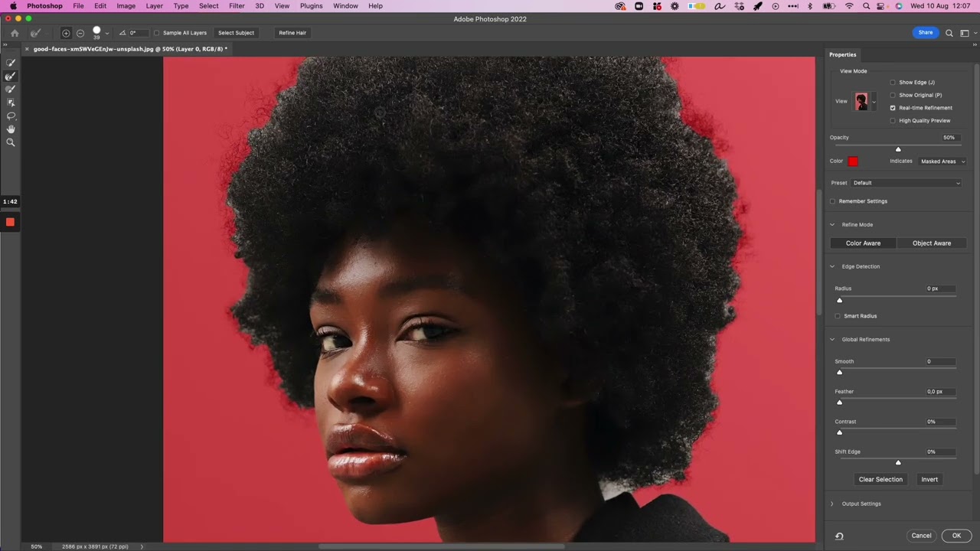Click the workspace layout icon
The width and height of the screenshot is (980, 551).
(965, 33)
